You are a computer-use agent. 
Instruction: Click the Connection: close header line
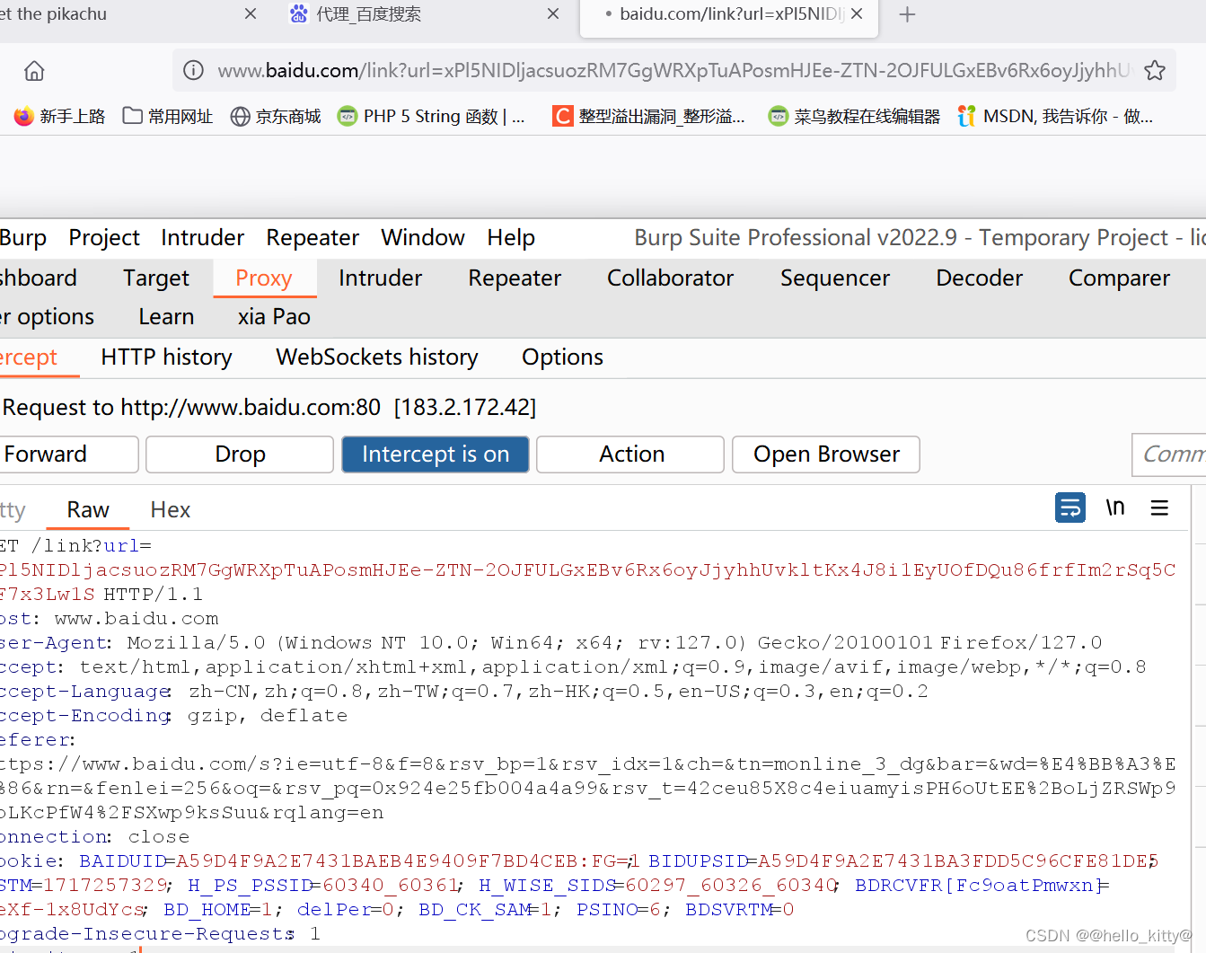[x=94, y=837]
